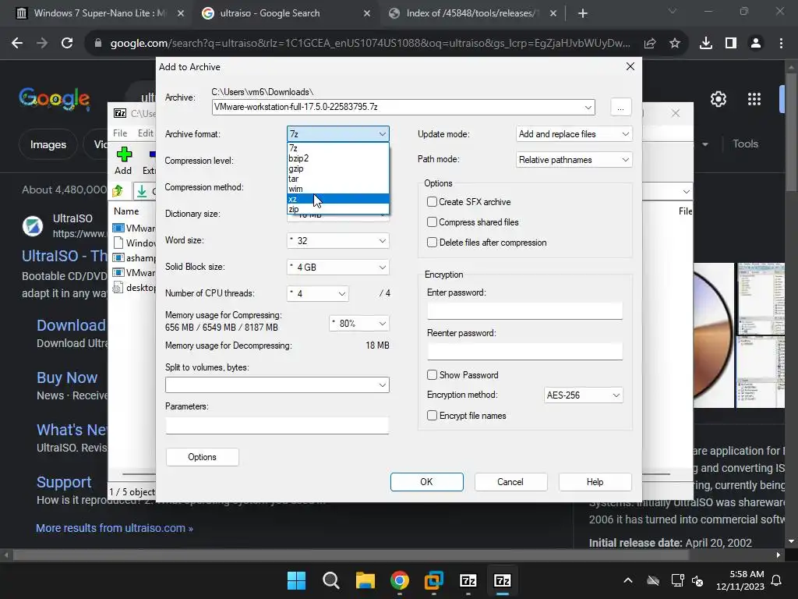
Task: Toggle Encrypt file names checkbox
Action: [432, 416]
